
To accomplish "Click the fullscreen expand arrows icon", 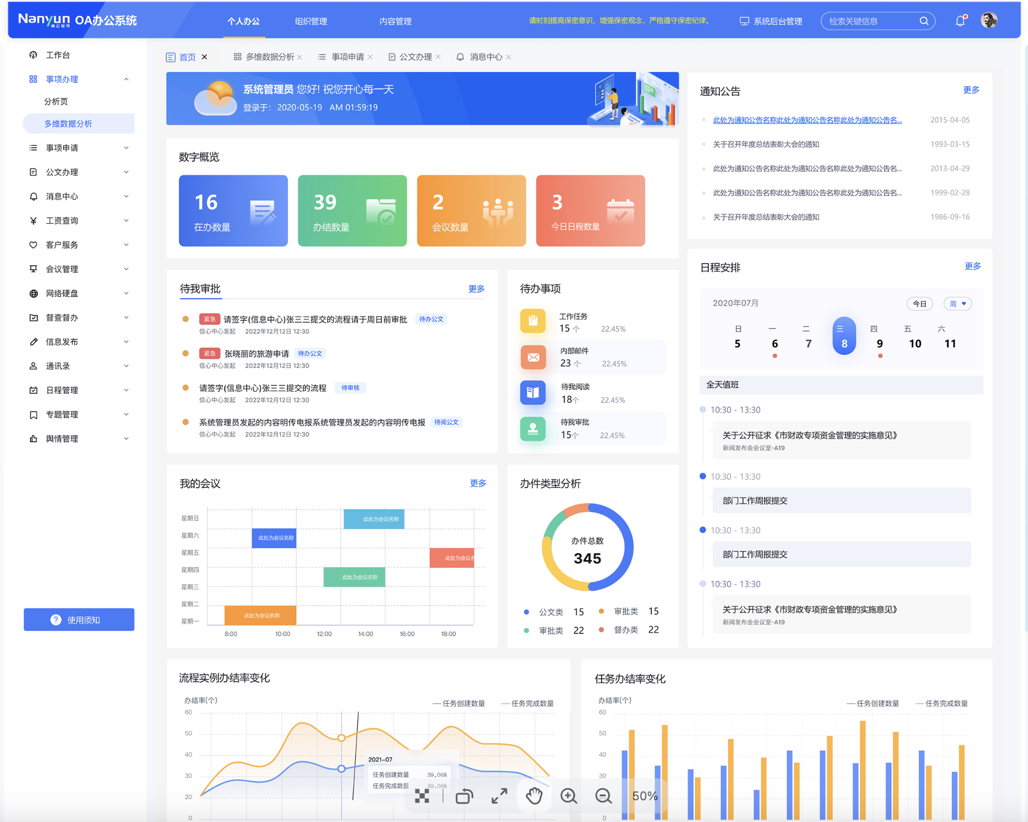I will [x=499, y=796].
